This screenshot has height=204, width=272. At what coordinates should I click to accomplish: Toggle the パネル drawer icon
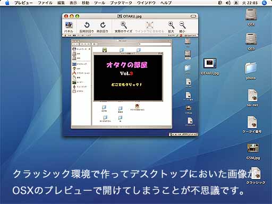[69, 27]
